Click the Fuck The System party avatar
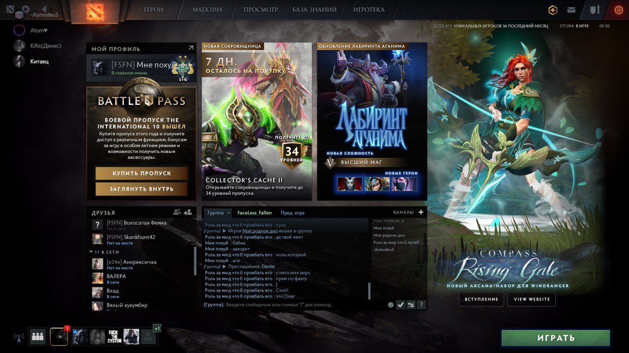 click(x=114, y=337)
